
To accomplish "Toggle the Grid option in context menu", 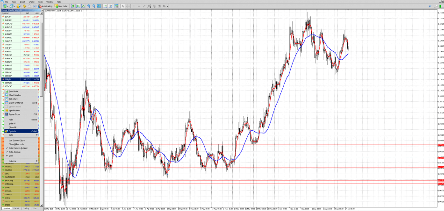I will (11, 155).
